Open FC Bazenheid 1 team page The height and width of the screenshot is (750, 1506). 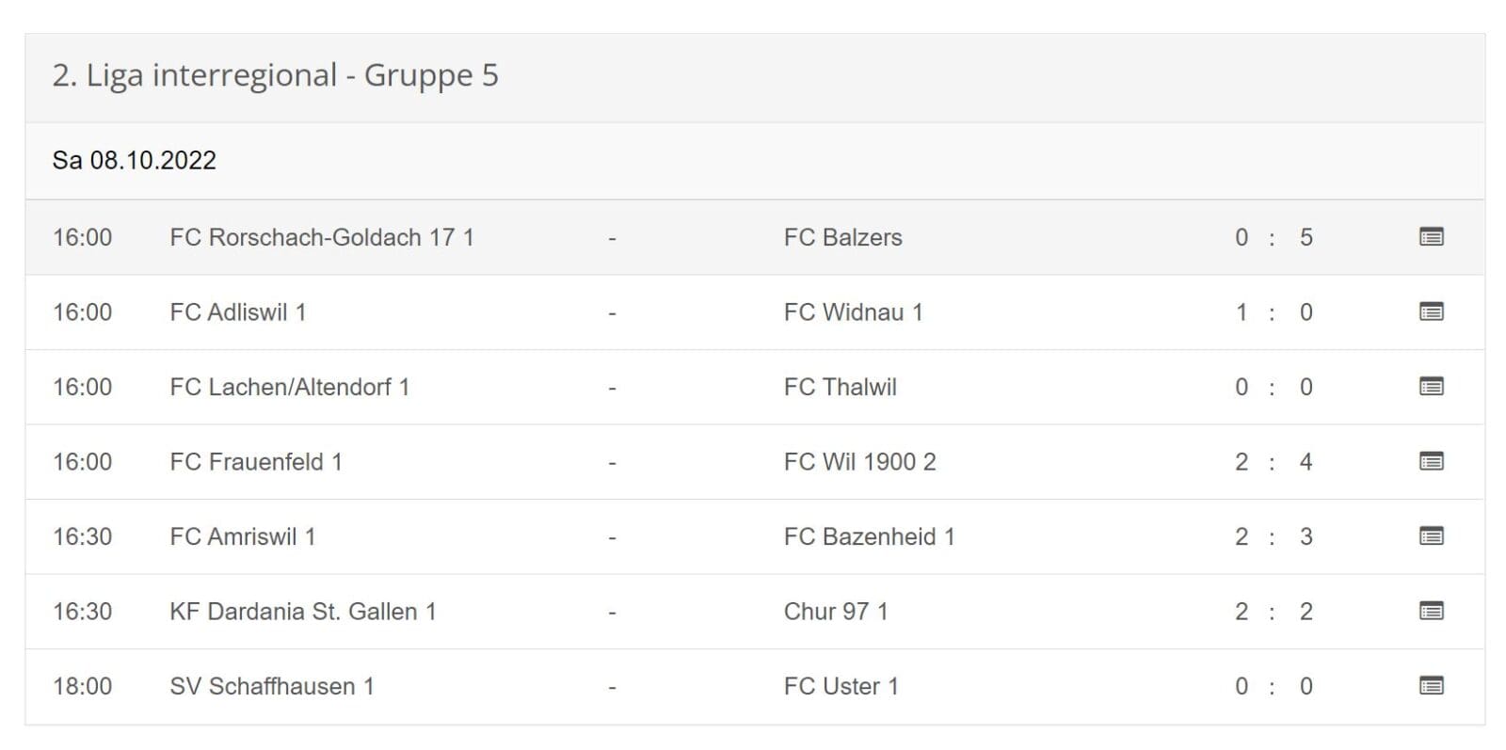869,536
